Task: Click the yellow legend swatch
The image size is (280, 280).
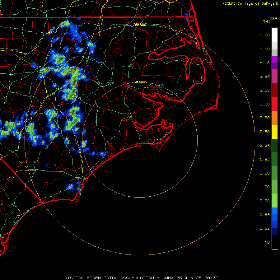Action: [275, 132]
